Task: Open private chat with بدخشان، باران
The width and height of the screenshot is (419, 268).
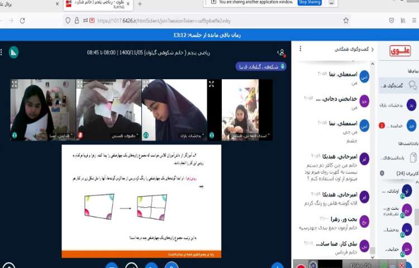Action: tap(398, 105)
